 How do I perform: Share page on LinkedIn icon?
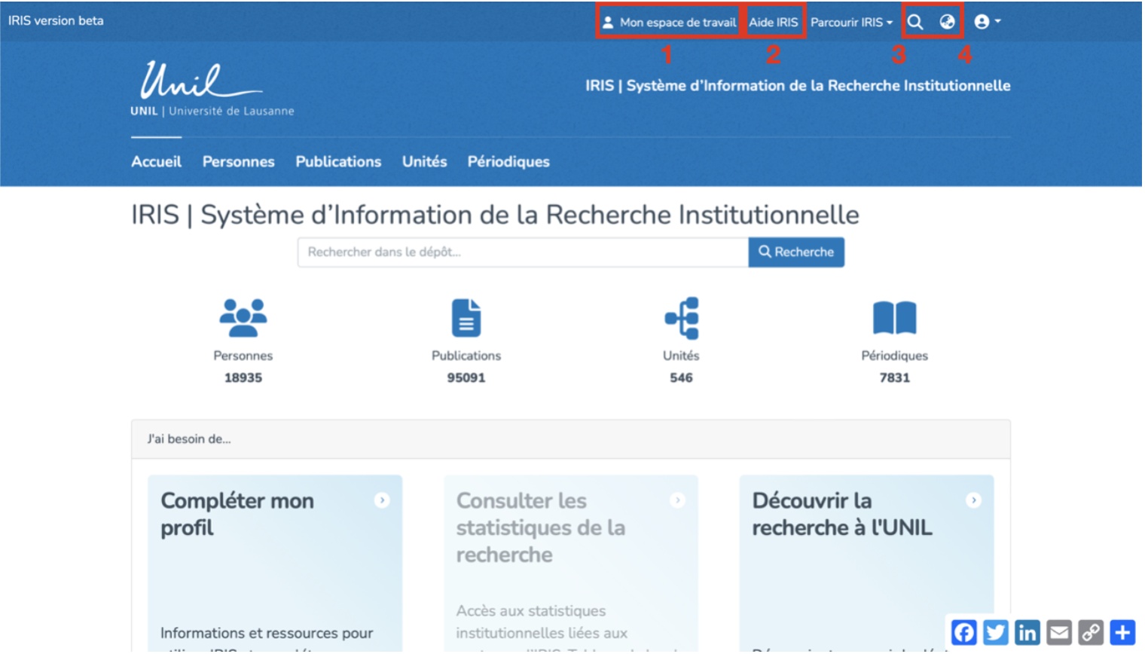pyautogui.click(x=1027, y=633)
